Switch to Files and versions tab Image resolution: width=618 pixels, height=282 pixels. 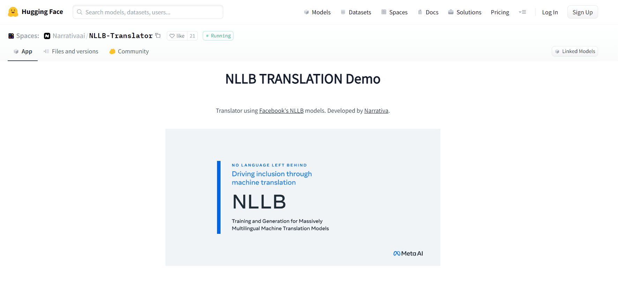coord(71,52)
